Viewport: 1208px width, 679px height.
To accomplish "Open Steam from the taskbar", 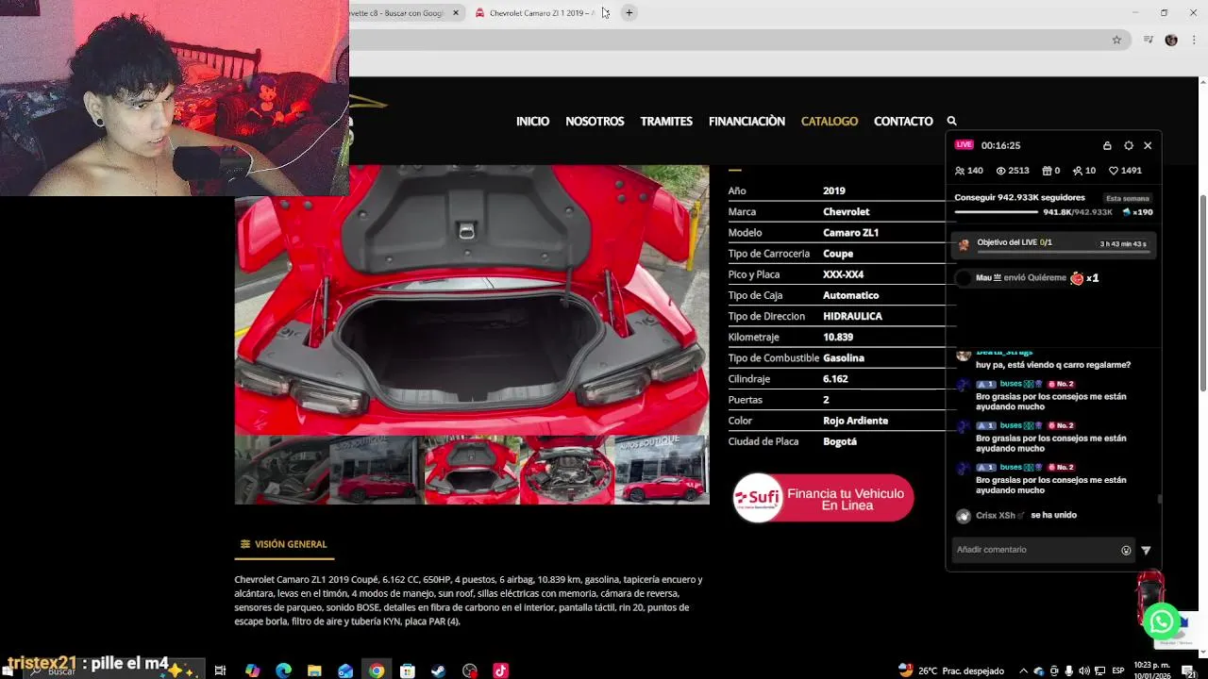I will pos(439,671).
